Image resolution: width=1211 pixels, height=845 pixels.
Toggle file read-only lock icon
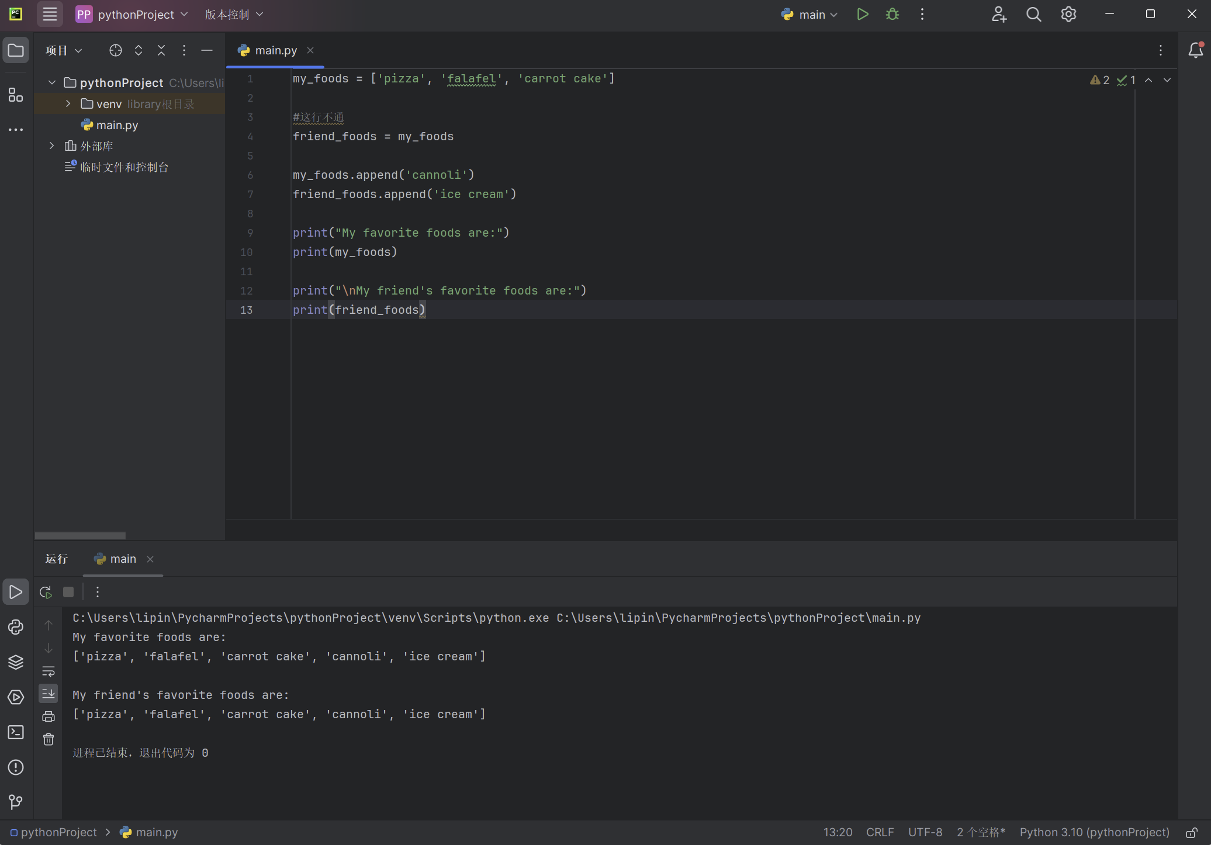coord(1192,833)
